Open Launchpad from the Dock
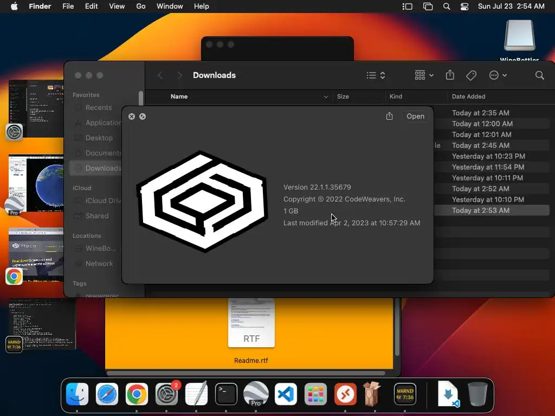 [x=315, y=394]
